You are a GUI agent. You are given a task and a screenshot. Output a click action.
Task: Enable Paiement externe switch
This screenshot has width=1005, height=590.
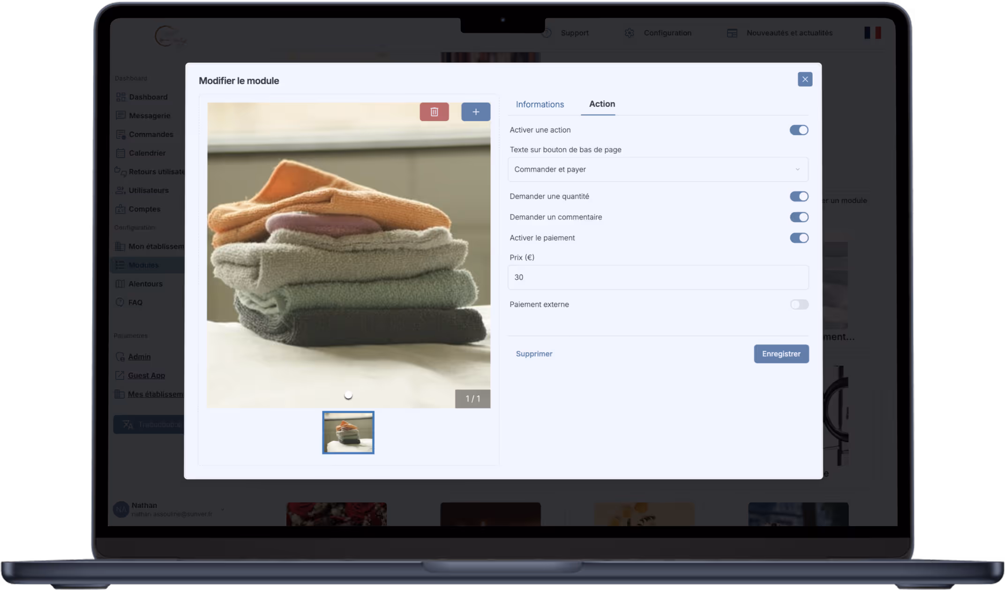tap(799, 304)
